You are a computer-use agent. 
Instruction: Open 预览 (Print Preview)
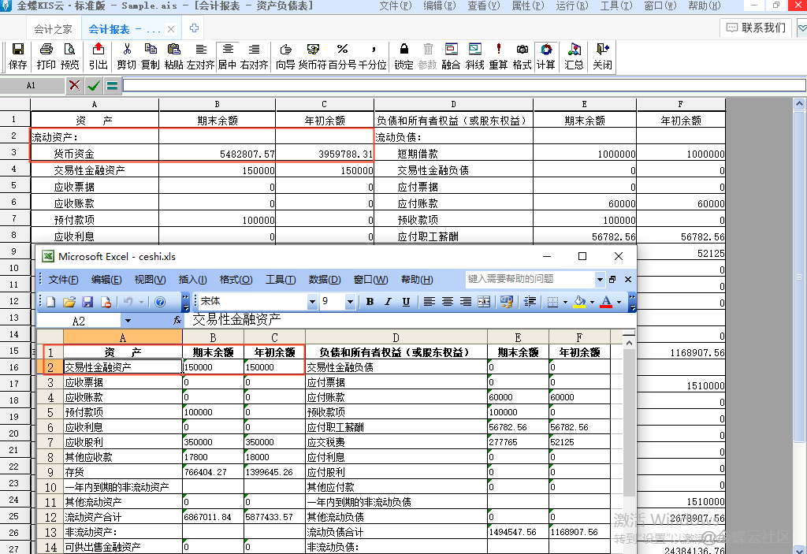(70, 56)
